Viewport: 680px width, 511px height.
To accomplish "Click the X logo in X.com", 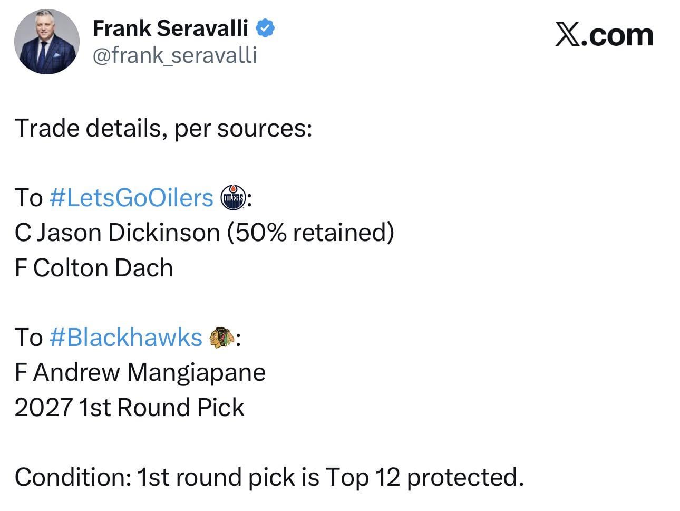I will [x=567, y=36].
